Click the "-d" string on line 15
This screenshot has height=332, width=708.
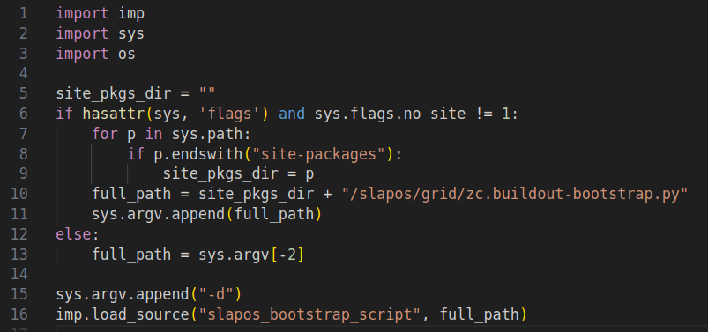(216, 294)
